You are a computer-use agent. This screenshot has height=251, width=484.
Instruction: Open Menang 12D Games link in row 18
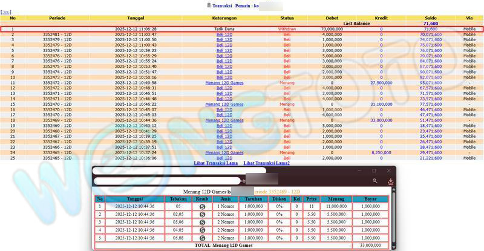click(224, 120)
